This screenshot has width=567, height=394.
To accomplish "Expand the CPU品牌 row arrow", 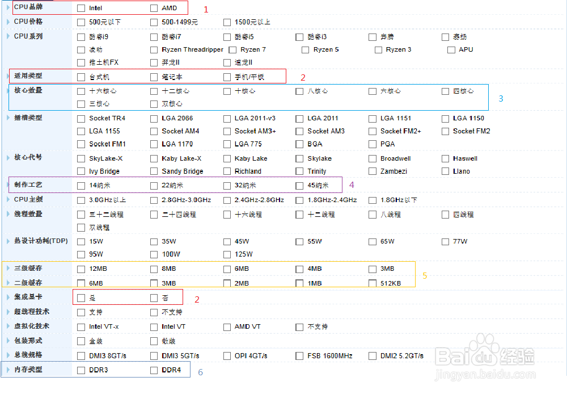I will [x=9, y=7].
